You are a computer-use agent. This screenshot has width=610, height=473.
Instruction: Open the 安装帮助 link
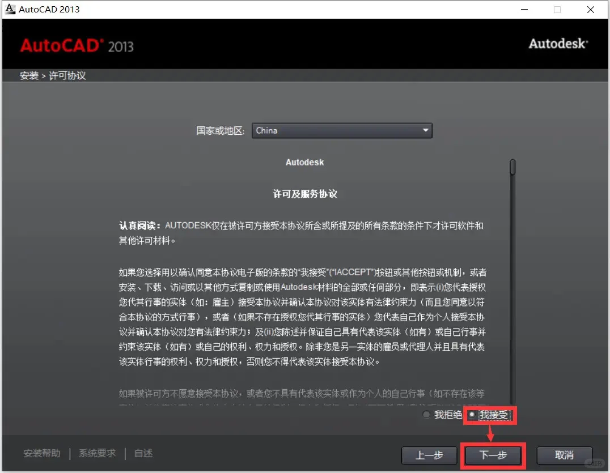pyautogui.click(x=41, y=453)
